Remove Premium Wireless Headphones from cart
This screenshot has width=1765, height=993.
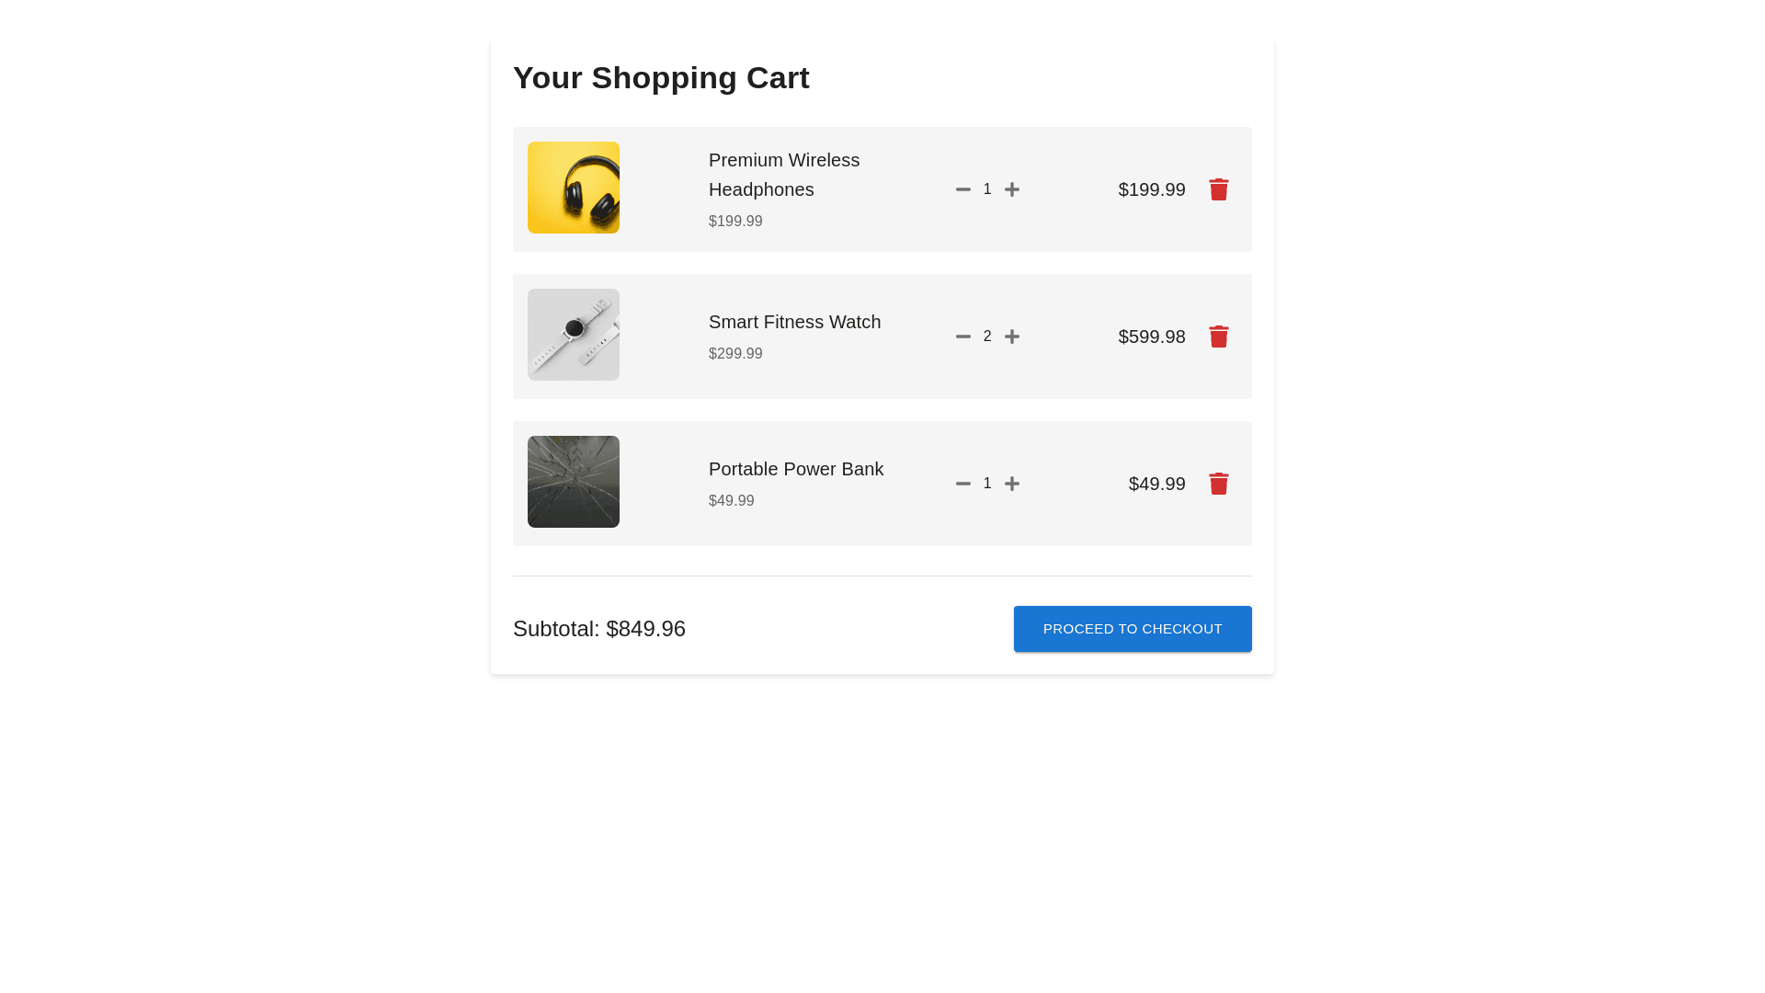(x=1219, y=189)
